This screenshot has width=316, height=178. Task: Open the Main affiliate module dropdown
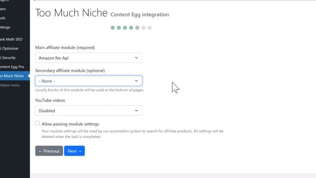[x=88, y=58]
